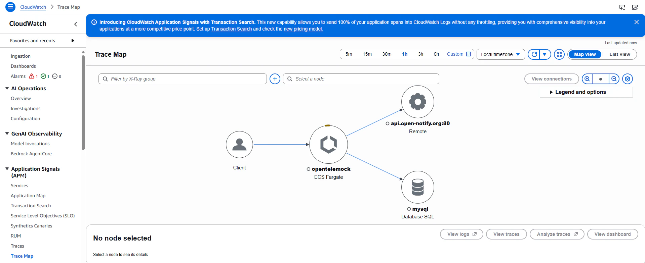Toggle full screen map view
645x263 pixels.
point(559,54)
